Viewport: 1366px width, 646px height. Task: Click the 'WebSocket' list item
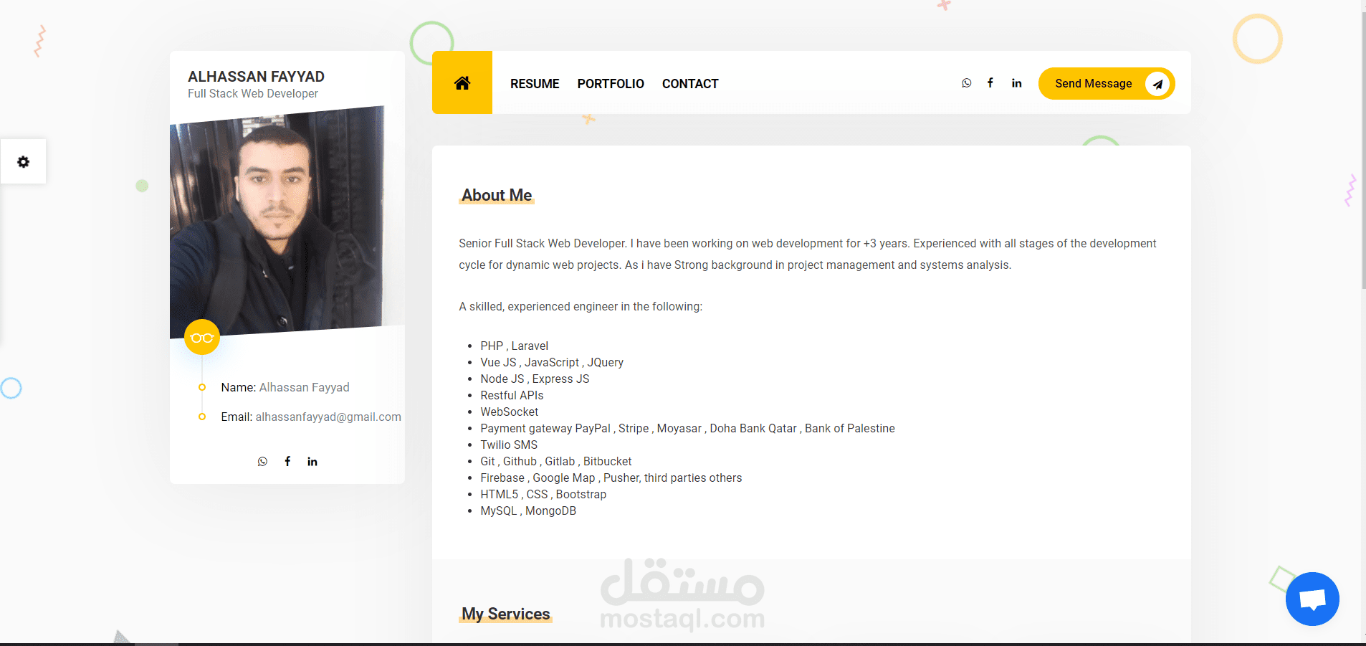510,412
